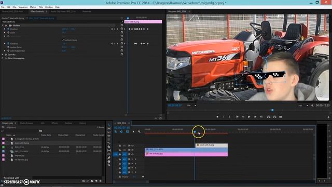Viewport: 332px width, 187px height.
Task: Click the Delete trash icon in the Project panel
Action: pos(100,181)
